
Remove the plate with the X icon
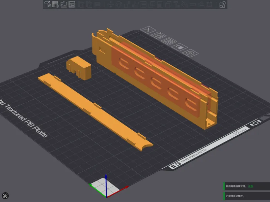pyautogui.click(x=148, y=30)
